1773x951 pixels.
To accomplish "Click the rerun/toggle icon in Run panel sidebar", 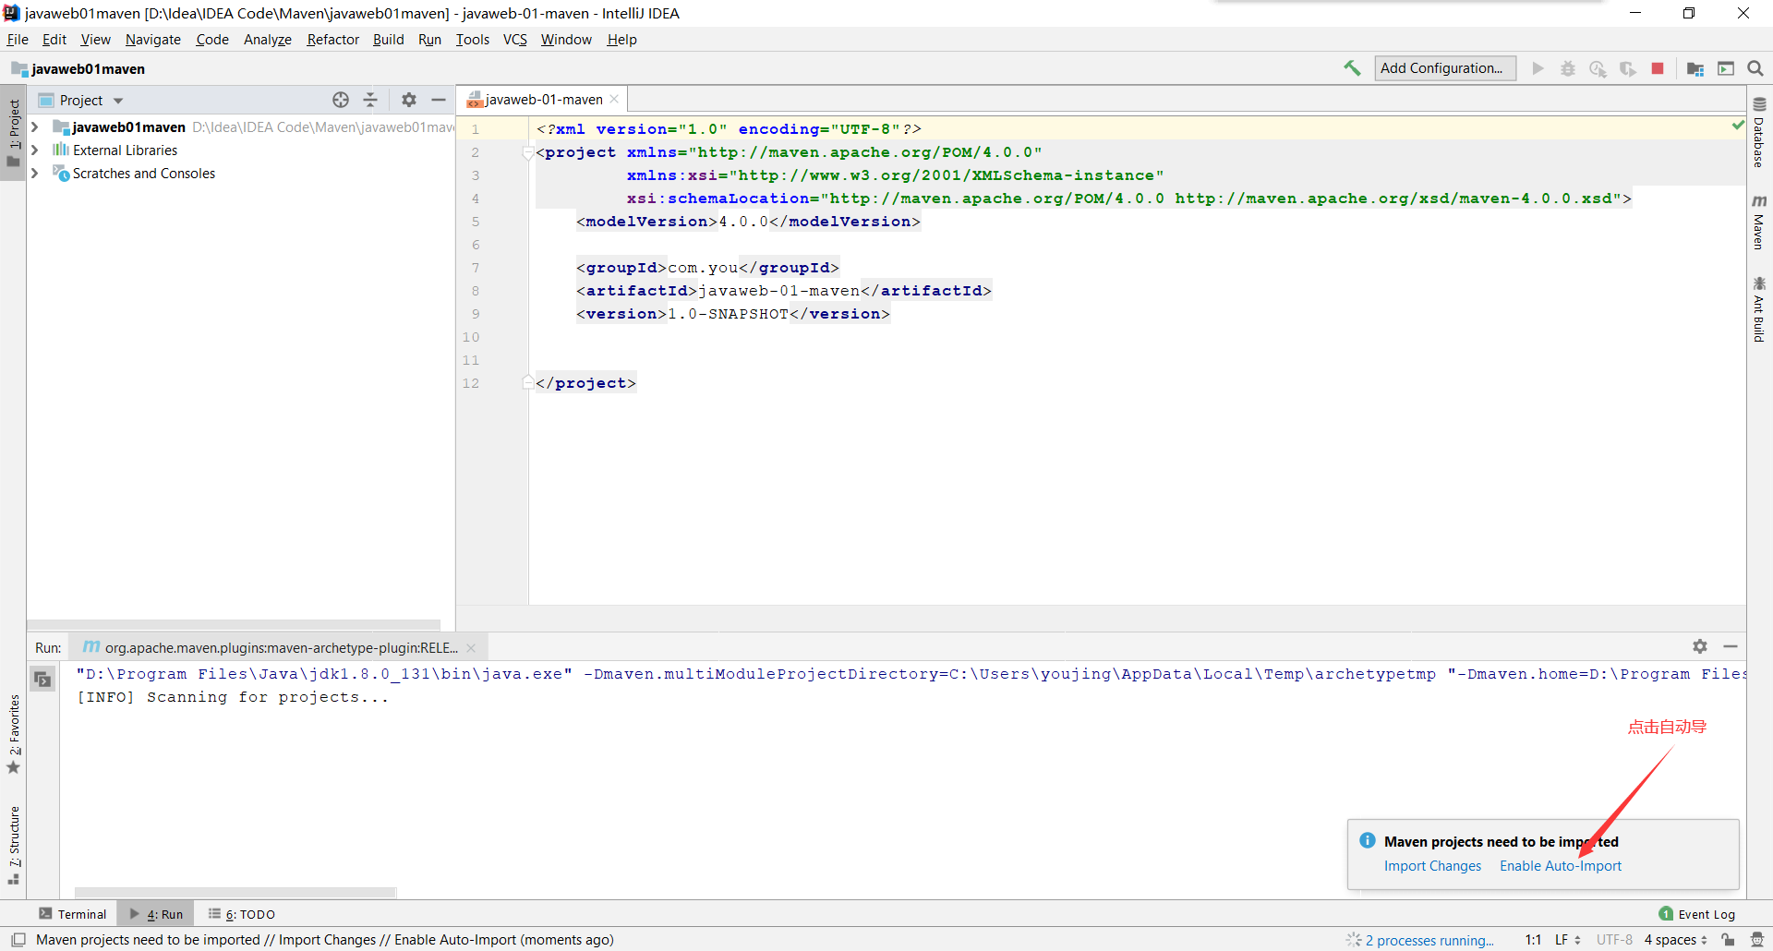I will 42,680.
